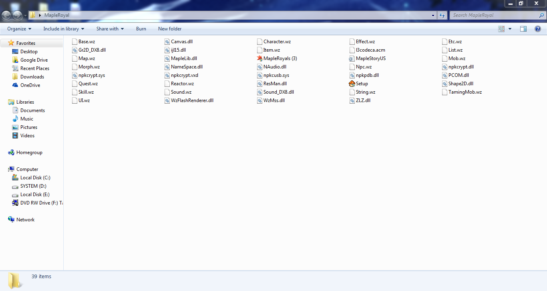
Task: Click the New folder button
Action: coord(170,29)
